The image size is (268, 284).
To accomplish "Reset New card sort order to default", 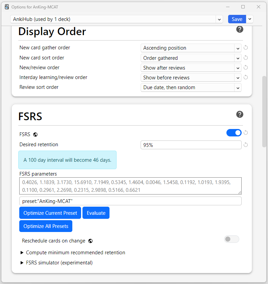I will point(246,58).
